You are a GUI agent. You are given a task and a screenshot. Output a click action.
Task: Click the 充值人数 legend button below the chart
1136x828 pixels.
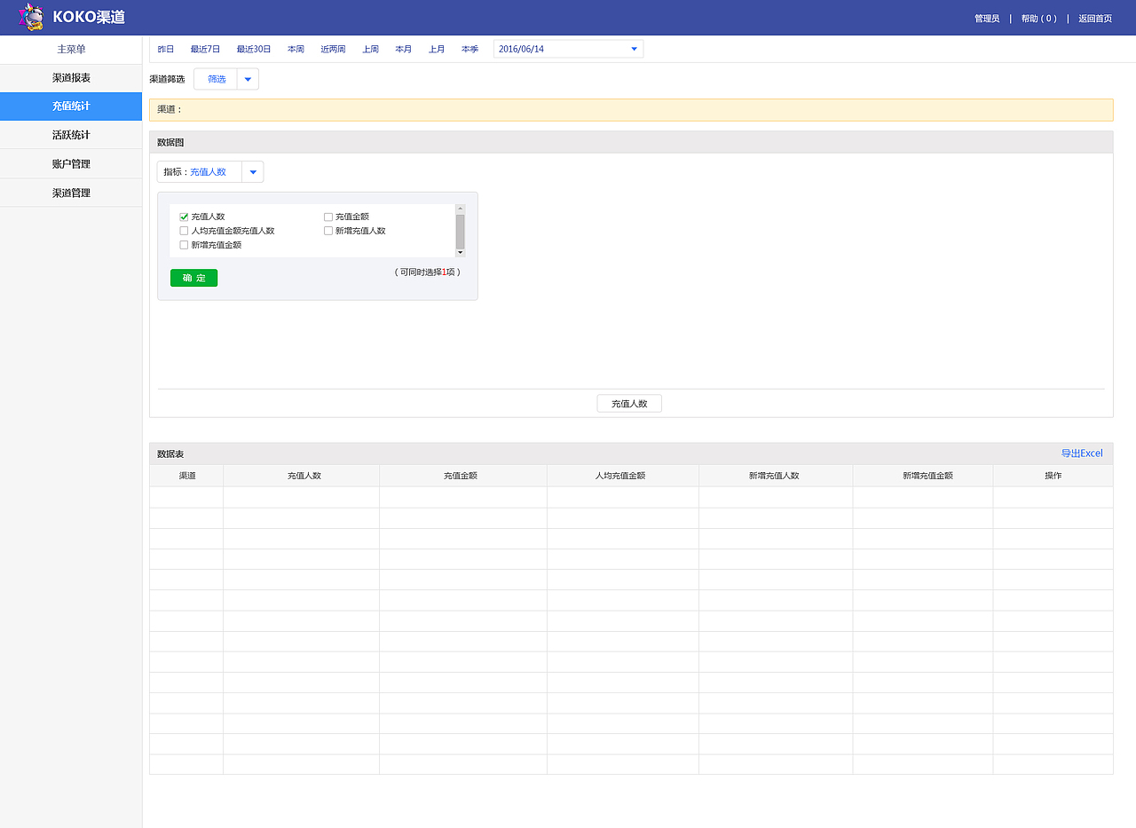click(629, 404)
